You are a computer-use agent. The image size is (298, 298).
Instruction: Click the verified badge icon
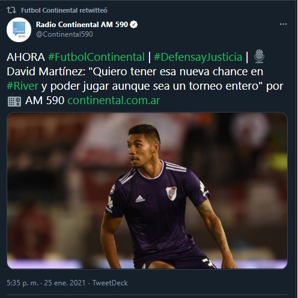pyautogui.click(x=134, y=25)
